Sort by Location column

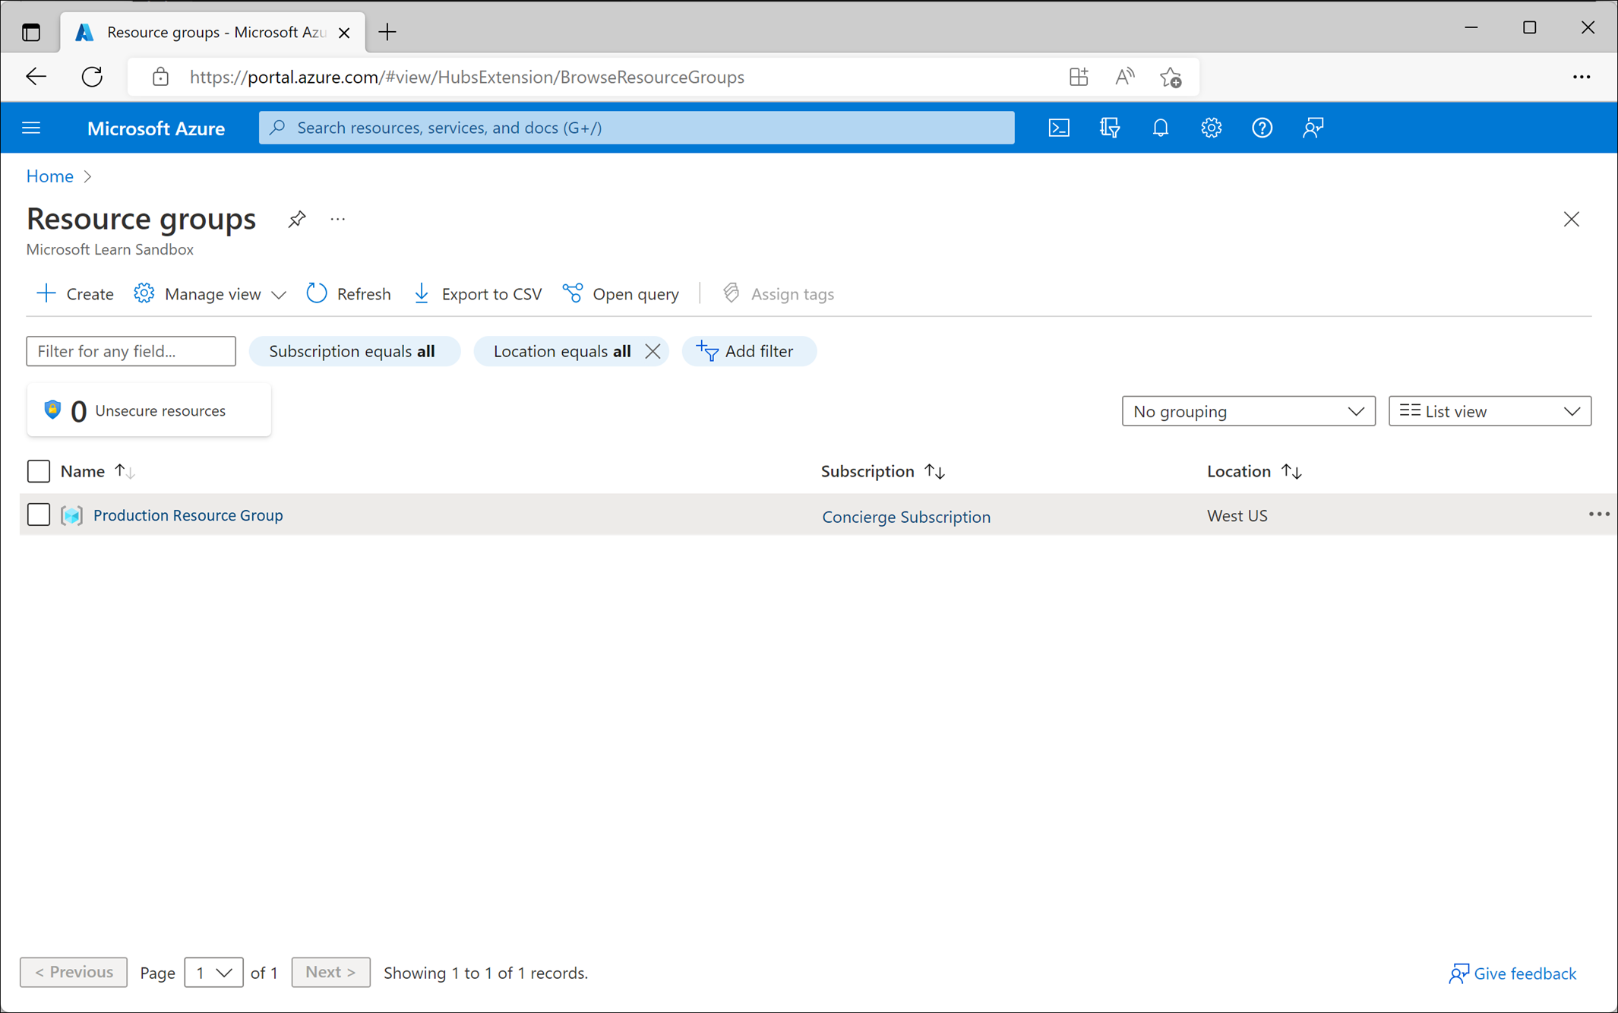pos(1254,471)
